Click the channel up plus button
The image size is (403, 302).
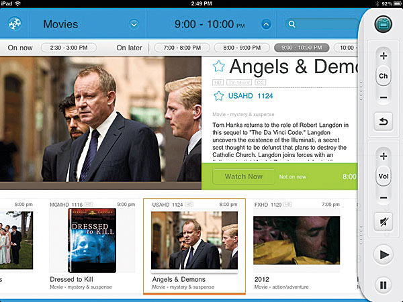coord(384,56)
